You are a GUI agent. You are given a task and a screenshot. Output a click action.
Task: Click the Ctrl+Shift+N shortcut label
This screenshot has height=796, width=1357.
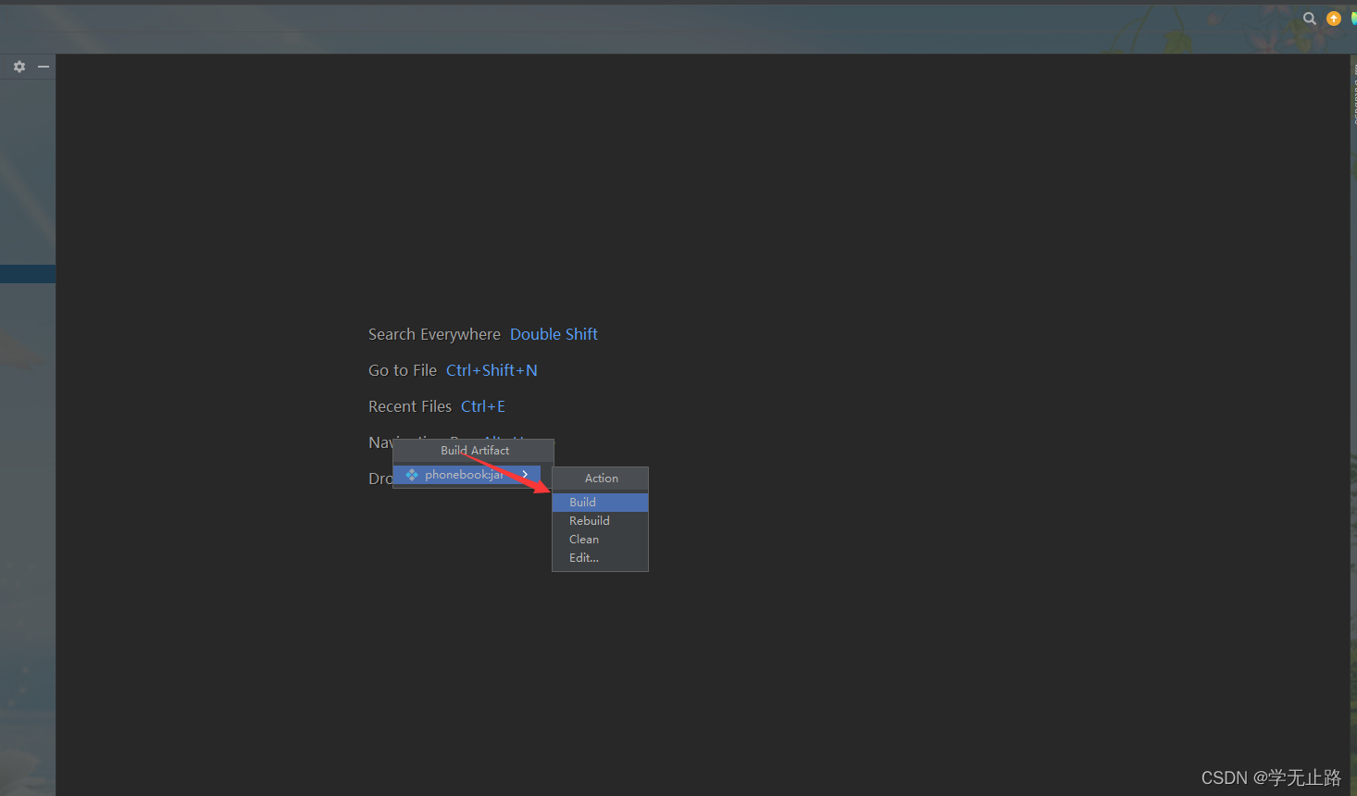pyautogui.click(x=492, y=370)
